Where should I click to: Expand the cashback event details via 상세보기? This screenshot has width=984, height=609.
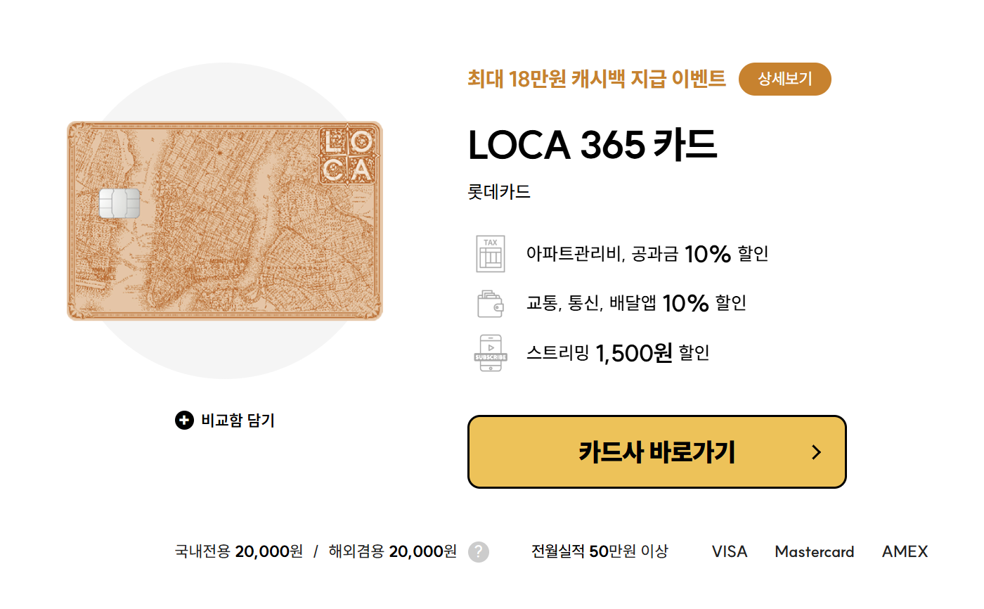point(785,79)
